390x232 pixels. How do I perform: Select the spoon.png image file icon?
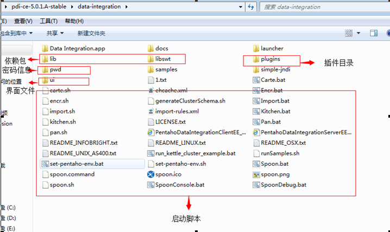pyautogui.click(x=256, y=175)
